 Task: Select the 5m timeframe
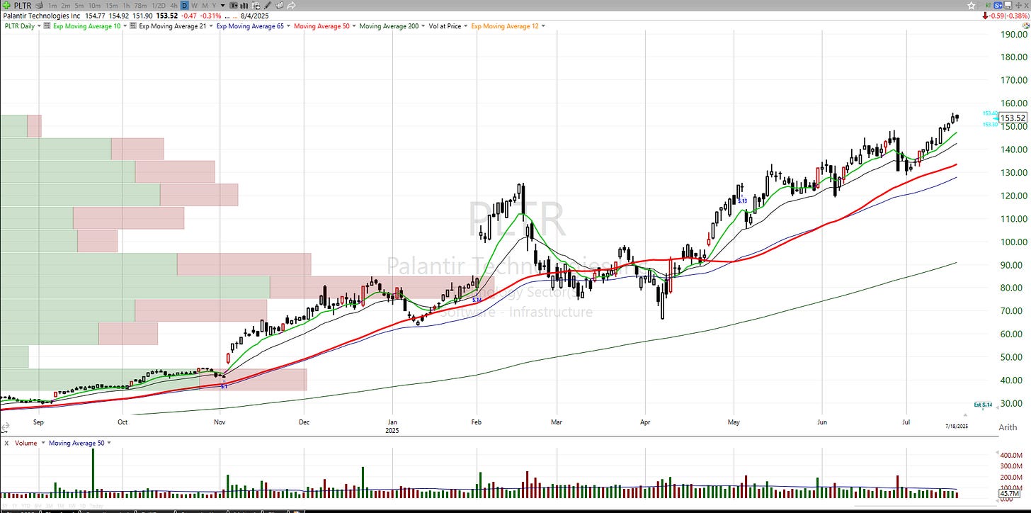tap(79, 5)
